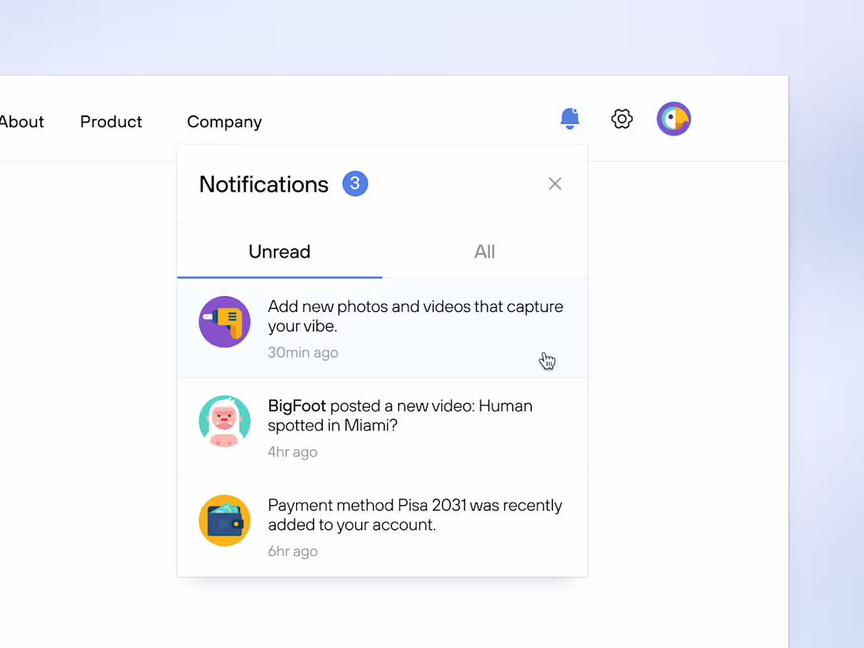Switch to the All notifications tab
Screen dimensions: 864x648
tap(484, 251)
